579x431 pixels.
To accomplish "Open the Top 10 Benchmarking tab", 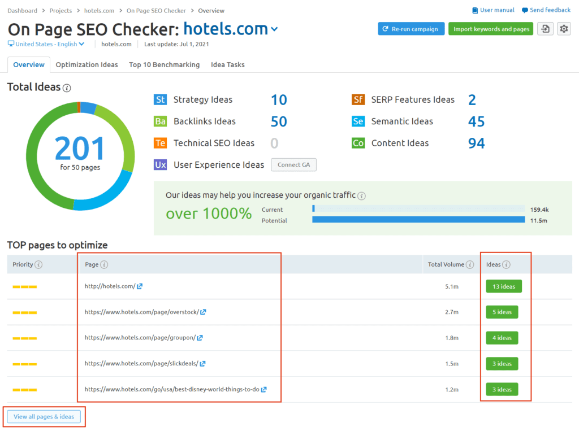I will (165, 64).
